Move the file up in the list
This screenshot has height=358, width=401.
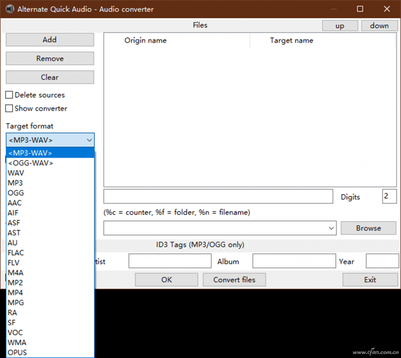pyautogui.click(x=340, y=26)
